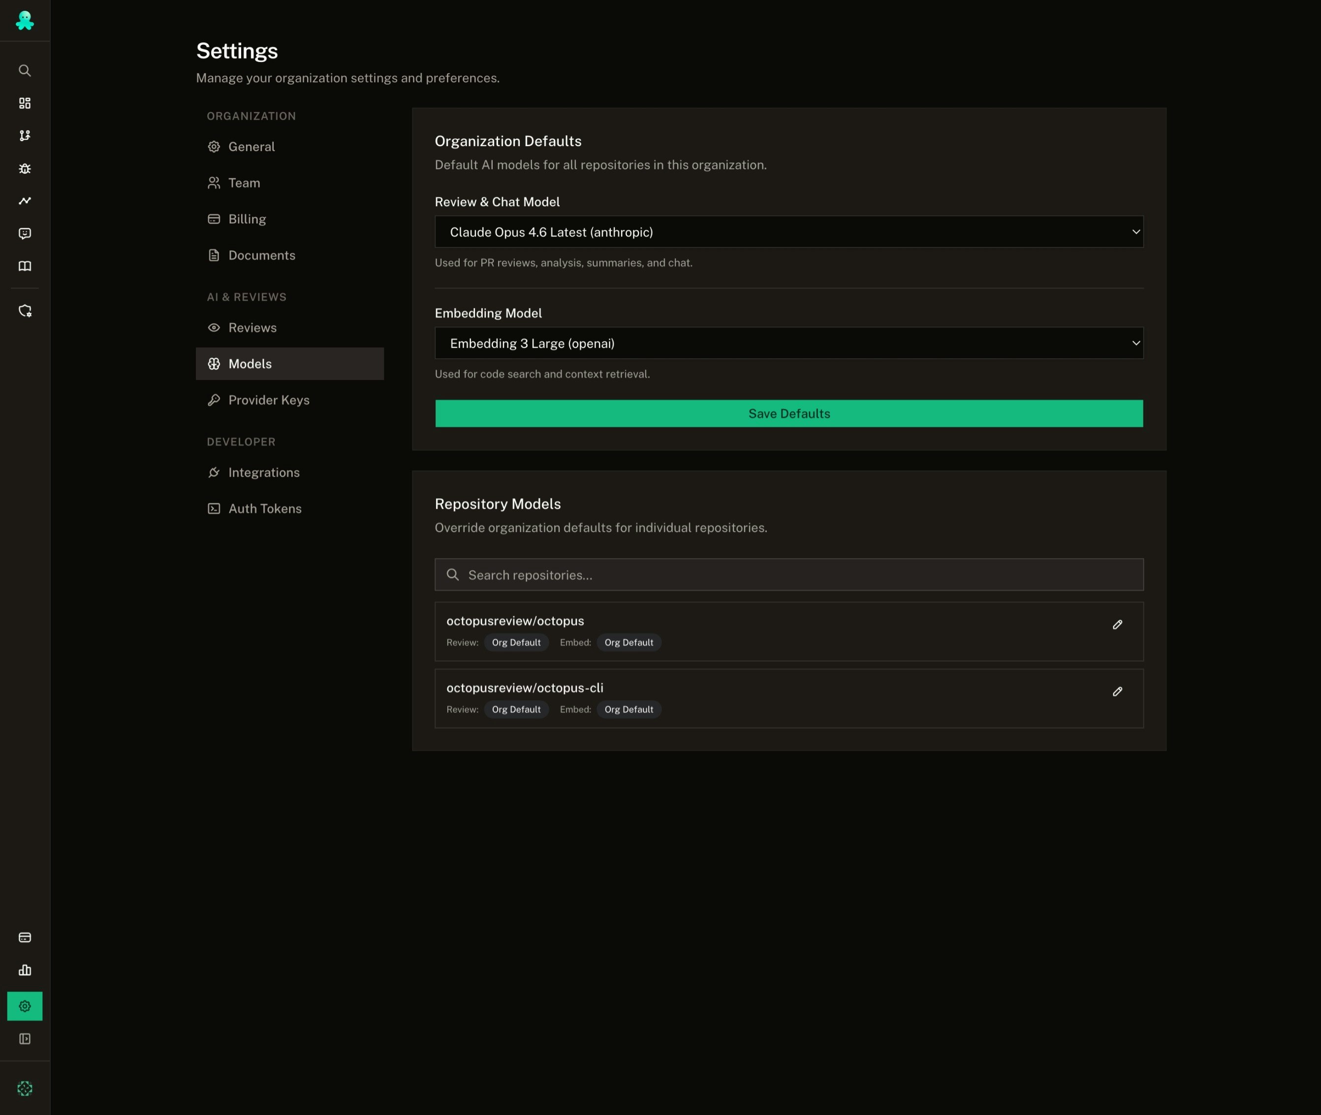The width and height of the screenshot is (1321, 1115).
Task: Click the search icon in left sidebar
Action: [25, 70]
